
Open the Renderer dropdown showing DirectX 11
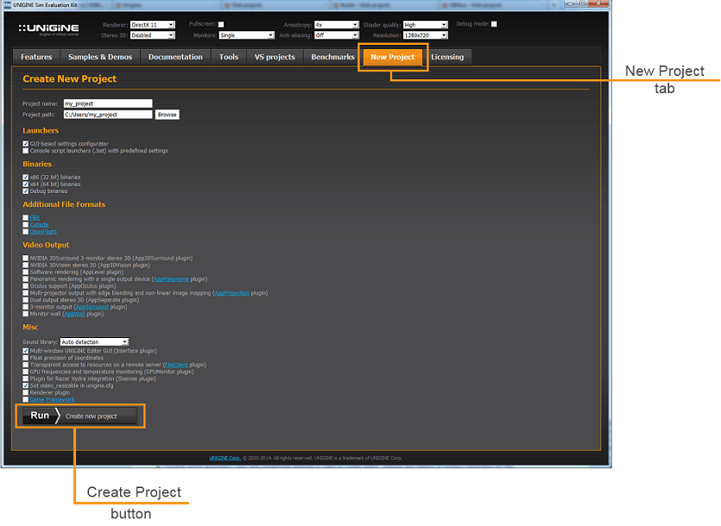click(x=153, y=25)
